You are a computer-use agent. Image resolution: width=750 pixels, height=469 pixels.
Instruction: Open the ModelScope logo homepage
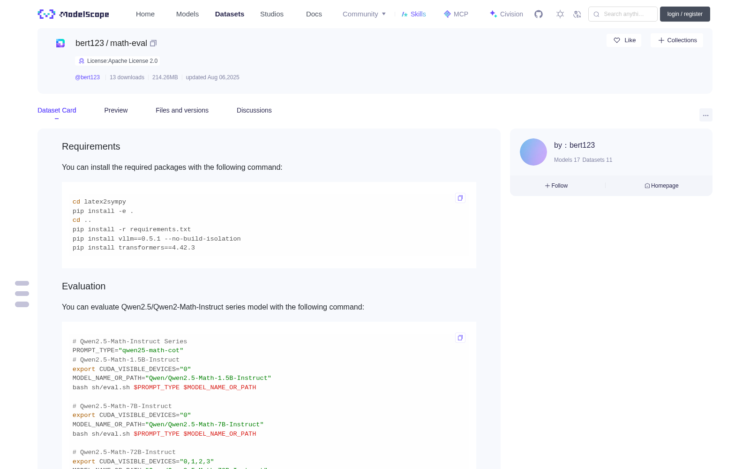click(74, 14)
